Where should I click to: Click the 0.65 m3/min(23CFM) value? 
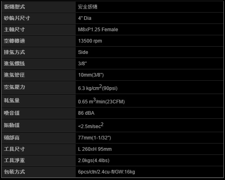(101, 101)
